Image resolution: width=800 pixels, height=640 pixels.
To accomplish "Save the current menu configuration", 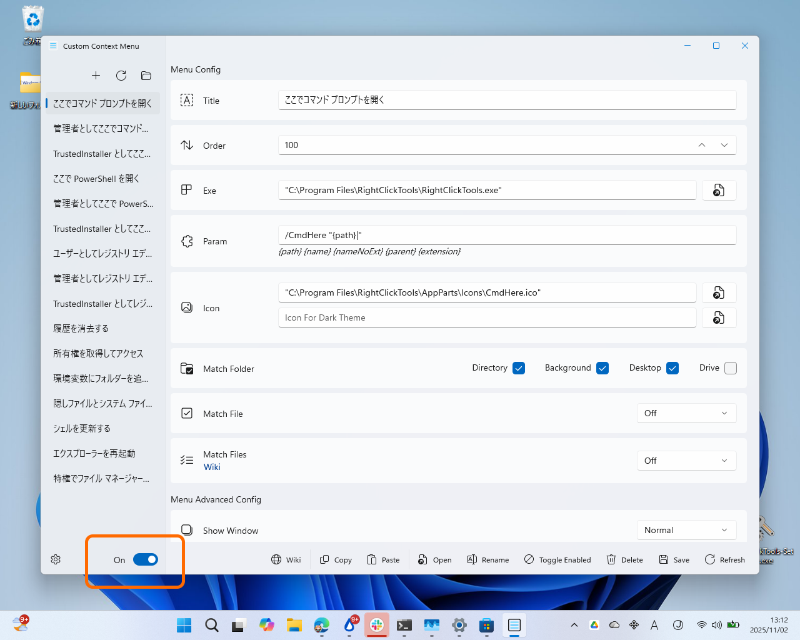I will 674,559.
